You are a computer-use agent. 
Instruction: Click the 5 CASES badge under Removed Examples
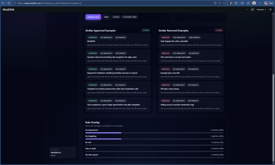pyautogui.click(x=219, y=30)
